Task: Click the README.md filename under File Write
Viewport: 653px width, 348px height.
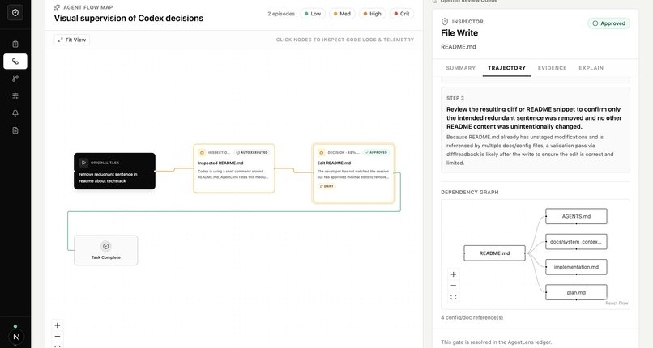Action: (x=458, y=47)
